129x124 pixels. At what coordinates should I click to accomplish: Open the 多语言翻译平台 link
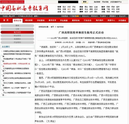pos(116,2)
